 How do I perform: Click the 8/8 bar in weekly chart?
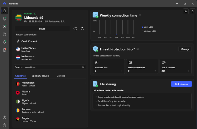(x=117, y=27)
